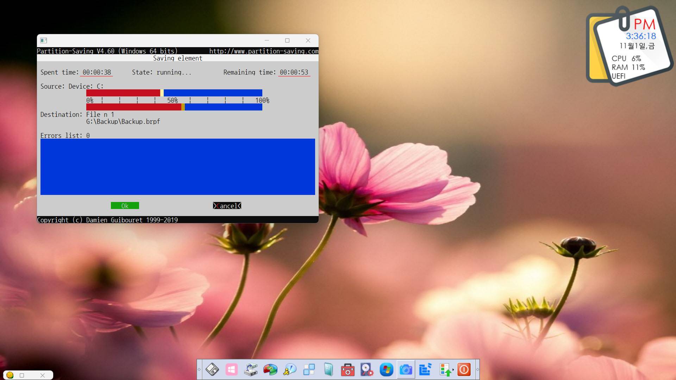Click the G:\Backup\Backup.brpf path text
676x380 pixels.
(123, 121)
